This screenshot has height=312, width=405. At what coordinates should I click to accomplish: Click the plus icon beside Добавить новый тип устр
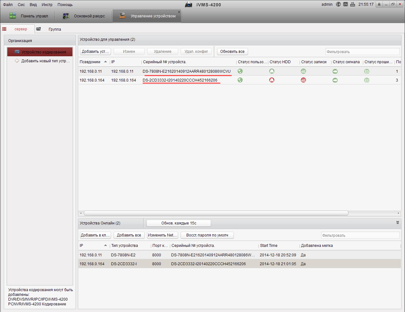coord(17,61)
